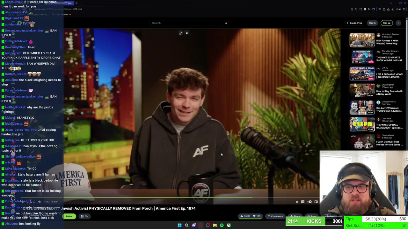The image size is (408, 229).
Task: Open File Explorer from the taskbar
Action: [x=215, y=225]
